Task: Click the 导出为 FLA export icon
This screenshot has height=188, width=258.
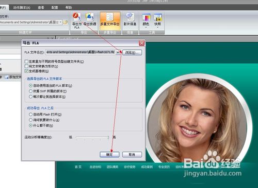Action: pyautogui.click(x=77, y=21)
